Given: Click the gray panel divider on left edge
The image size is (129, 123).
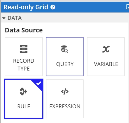Looking at the screenshot, I should [x=1, y=61].
